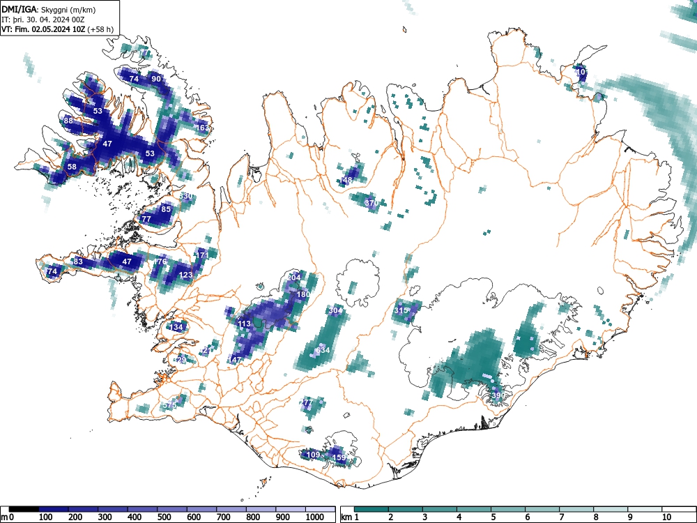
Task: Click the "159" value on the south coast
Action: [339, 457]
